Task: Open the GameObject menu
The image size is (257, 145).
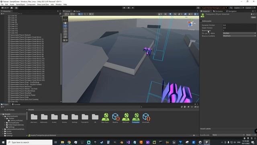Action: coord(20,4)
